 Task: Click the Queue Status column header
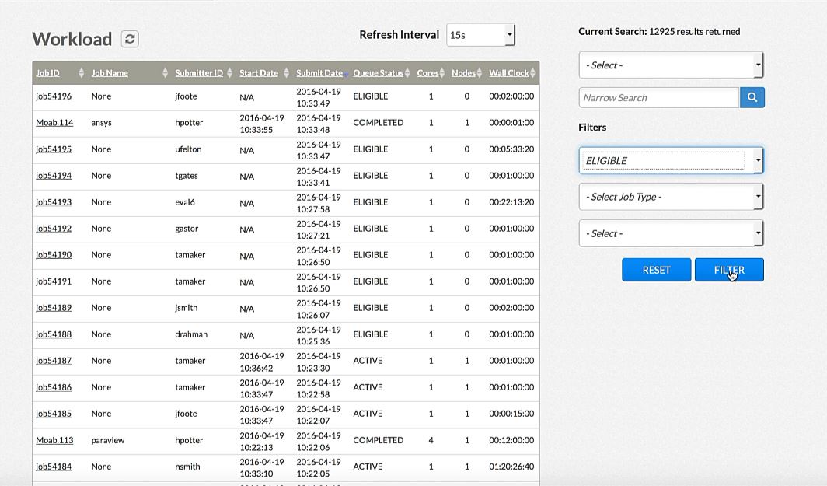(x=379, y=73)
